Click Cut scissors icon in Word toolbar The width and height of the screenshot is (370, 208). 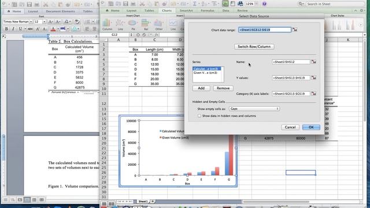pyautogui.click(x=46, y=4)
